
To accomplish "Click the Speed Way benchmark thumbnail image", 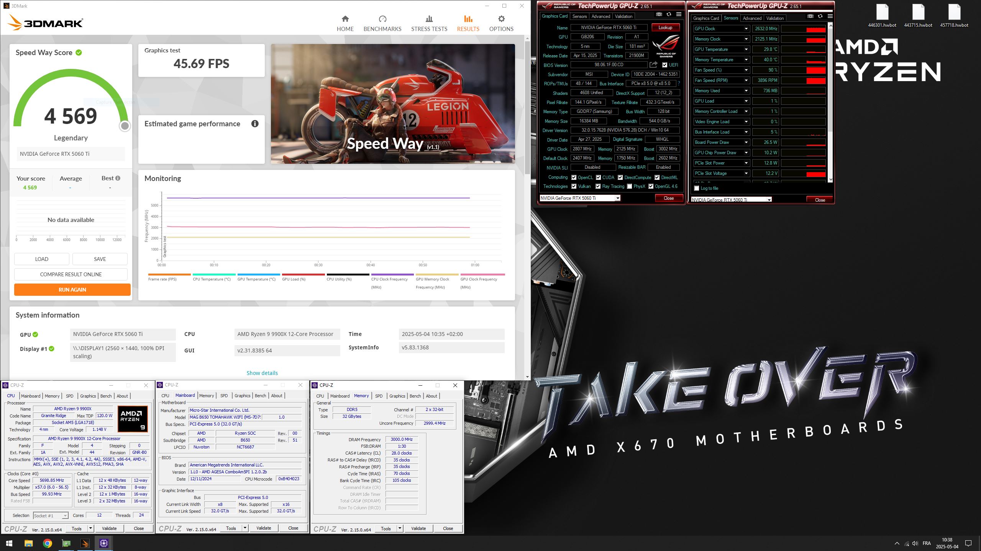I will pos(393,104).
